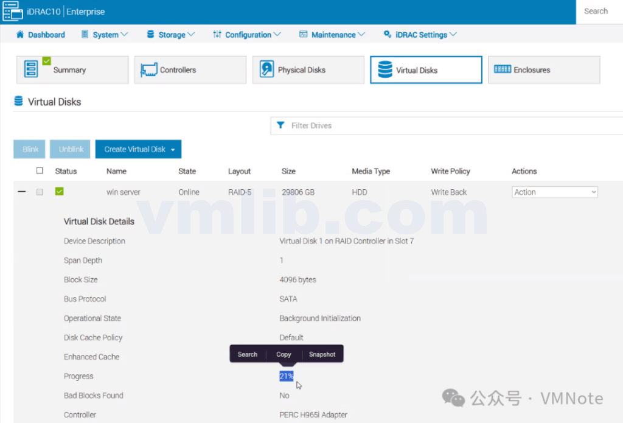The width and height of the screenshot is (623, 423).
Task: Toggle the select-all checkbox in header
Action: tap(40, 171)
